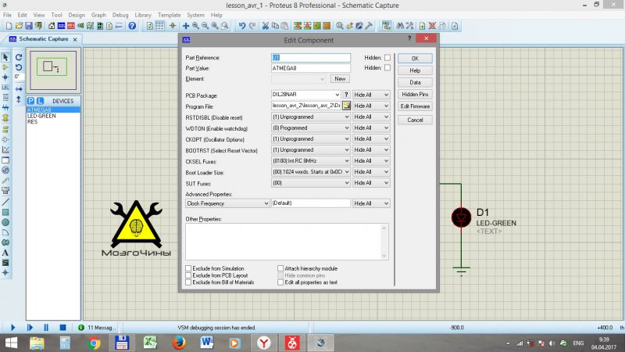Open the Clock Frequency advanced properties dropdown
Screen dimensions: 625x352
pyautogui.click(x=227, y=203)
